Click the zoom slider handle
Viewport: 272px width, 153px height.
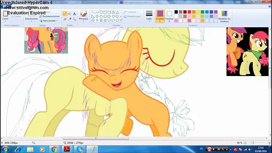point(253,143)
